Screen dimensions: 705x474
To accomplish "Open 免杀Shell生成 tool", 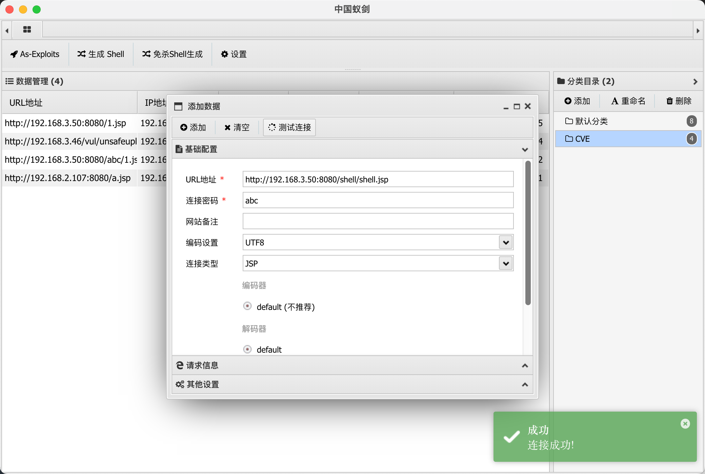I will tap(173, 54).
